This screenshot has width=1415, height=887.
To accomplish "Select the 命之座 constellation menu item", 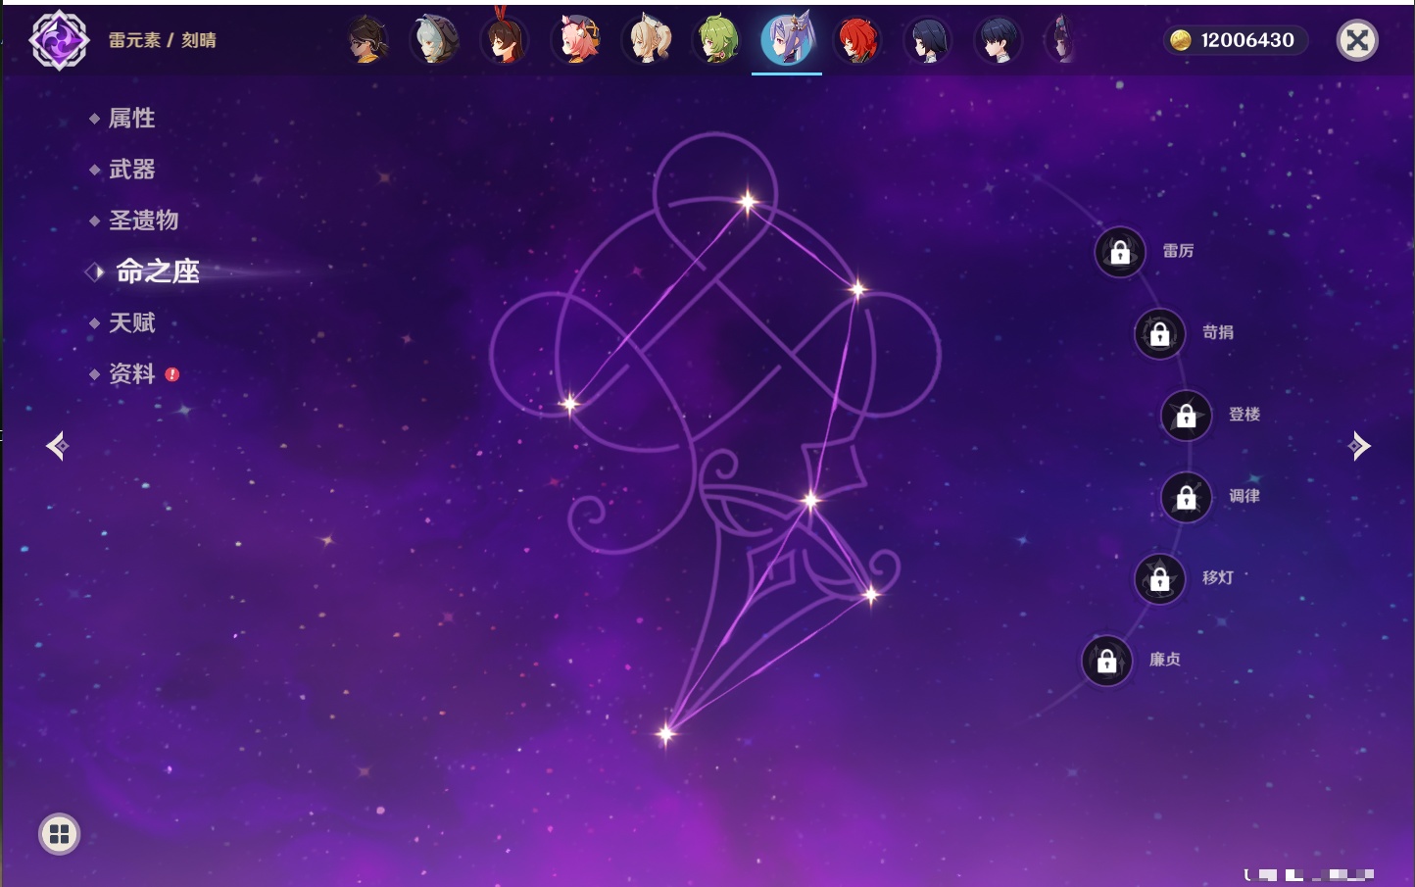I will (x=157, y=271).
